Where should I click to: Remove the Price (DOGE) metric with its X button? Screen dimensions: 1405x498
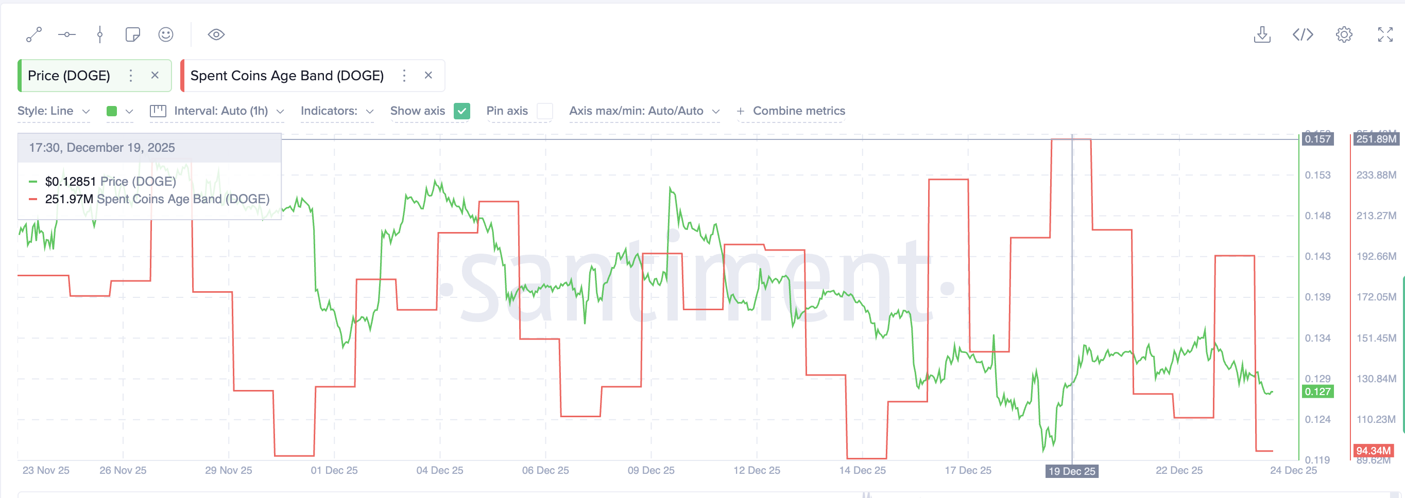pyautogui.click(x=155, y=75)
